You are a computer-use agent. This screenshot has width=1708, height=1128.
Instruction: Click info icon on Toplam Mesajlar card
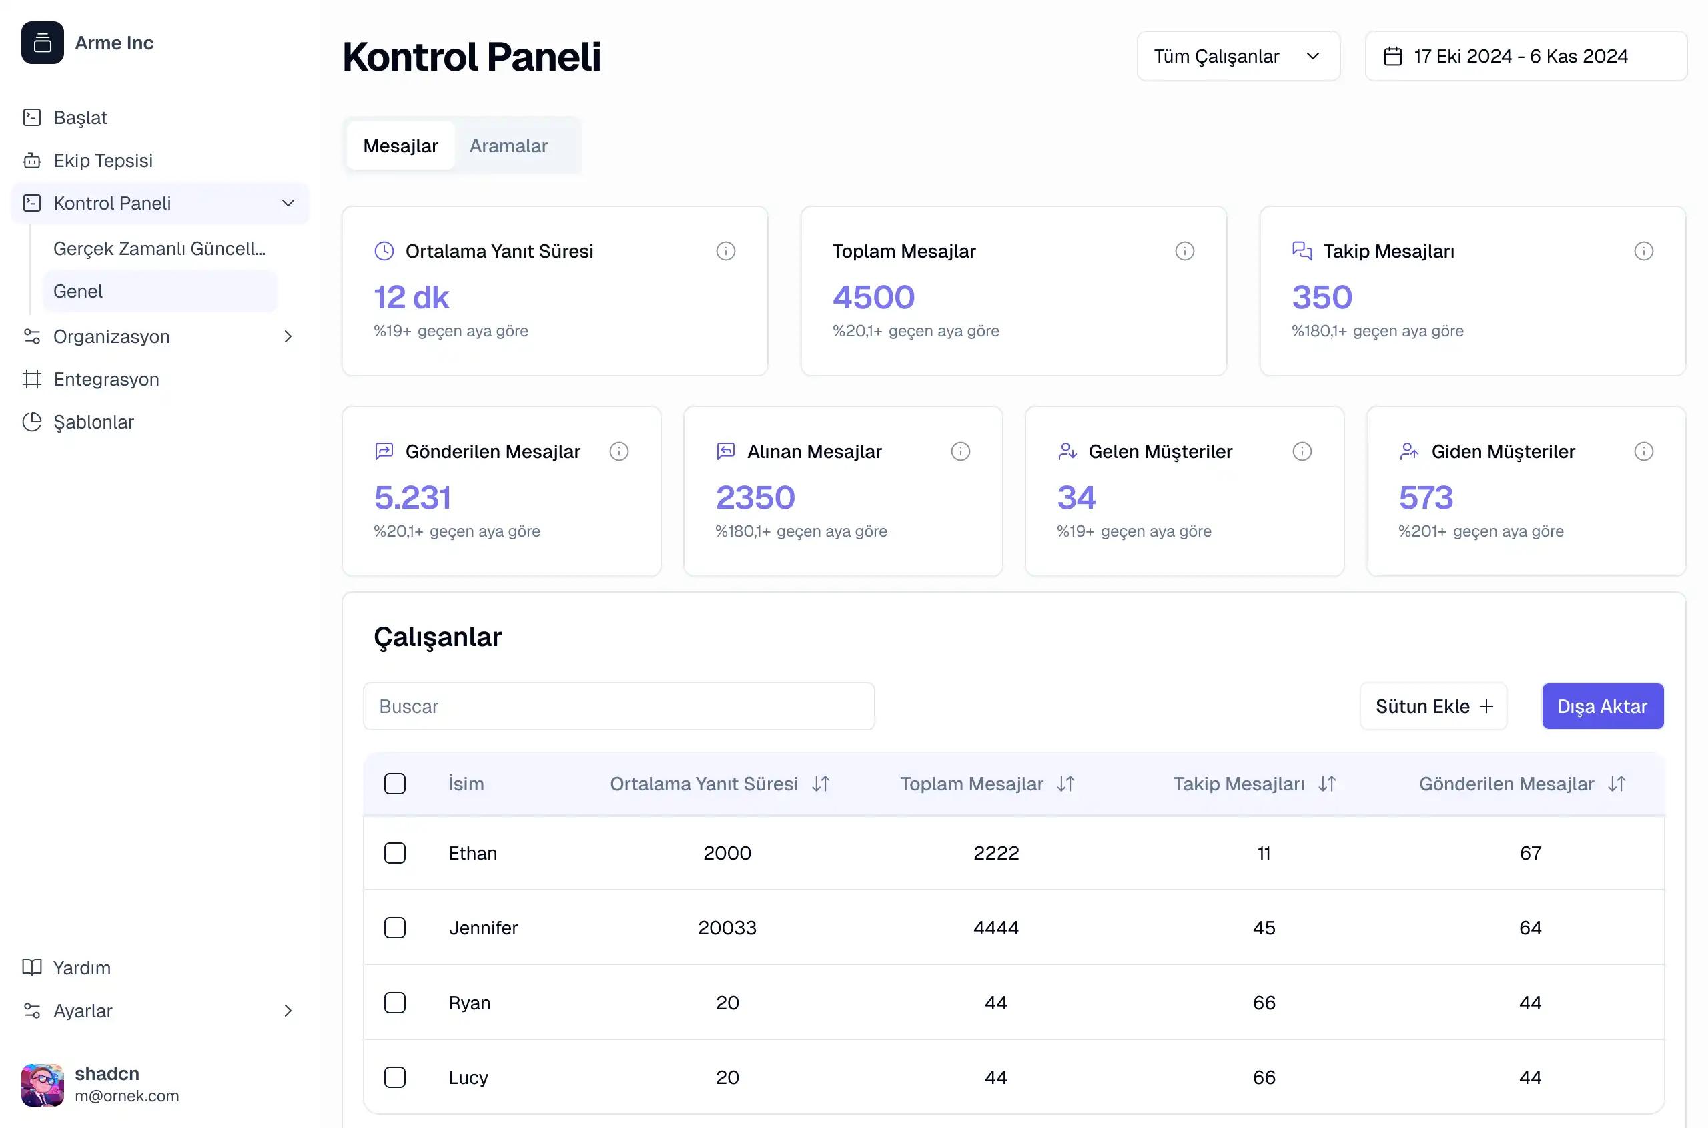pos(1184,251)
